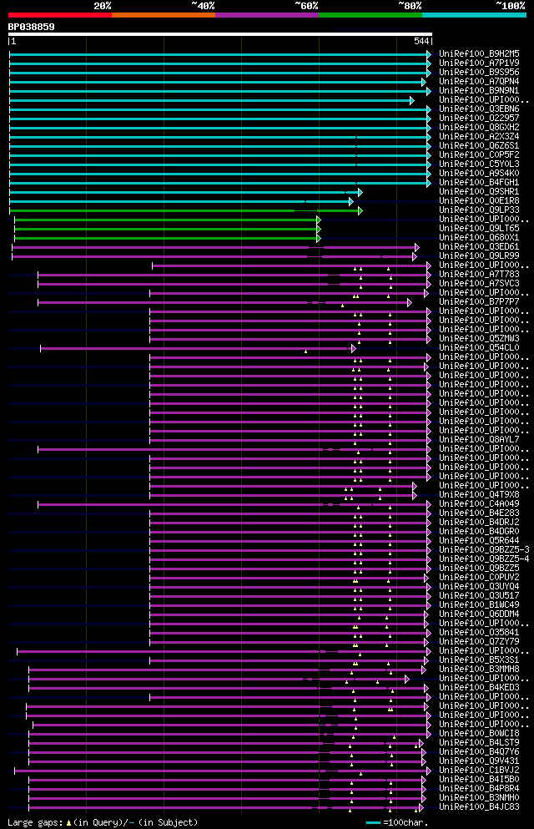The image size is (534, 829).
Task: Open hit UniRef100_B4DRJ2
Action: click(479, 522)
